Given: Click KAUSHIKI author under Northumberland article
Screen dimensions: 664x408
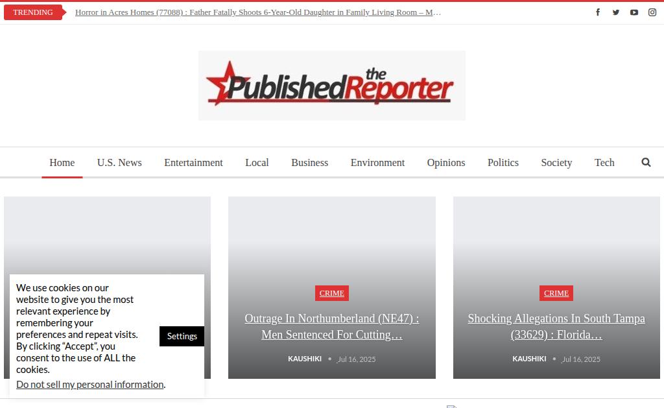Looking at the screenshot, I should point(305,359).
